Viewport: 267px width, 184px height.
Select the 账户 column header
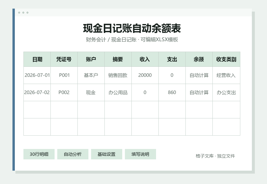point(91,59)
